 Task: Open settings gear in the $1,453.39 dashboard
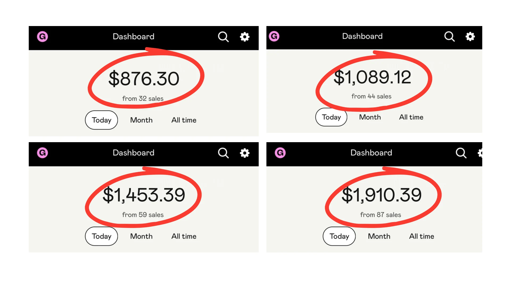(x=245, y=153)
